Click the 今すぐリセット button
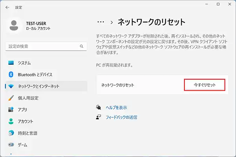236x157 pixels. [x=205, y=85]
